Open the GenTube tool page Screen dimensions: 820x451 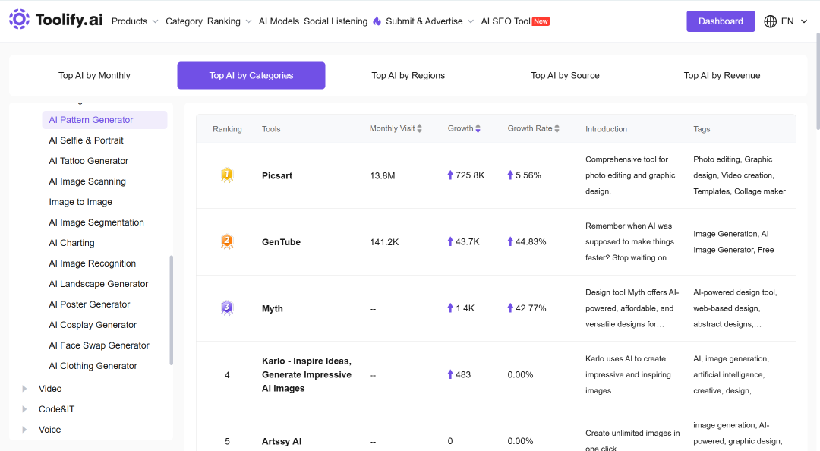(282, 242)
